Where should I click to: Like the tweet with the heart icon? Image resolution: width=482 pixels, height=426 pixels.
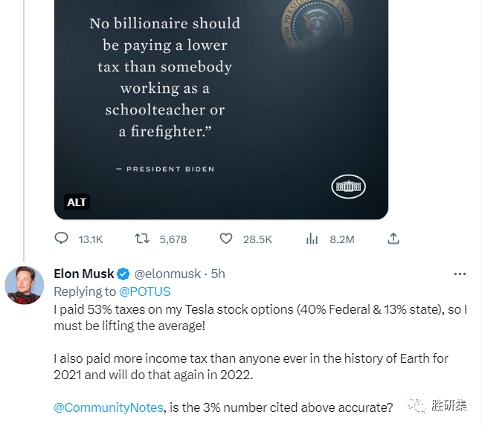226,239
